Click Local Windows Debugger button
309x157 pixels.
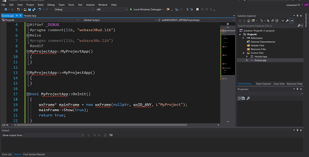147,9
